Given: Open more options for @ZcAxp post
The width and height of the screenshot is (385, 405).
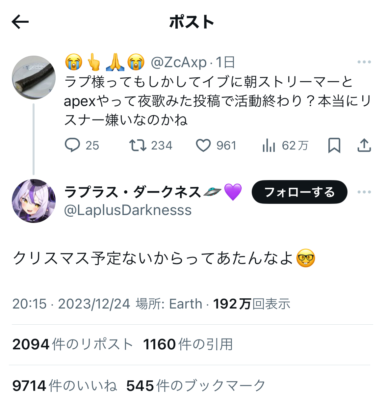Looking at the screenshot, I should pos(364,62).
